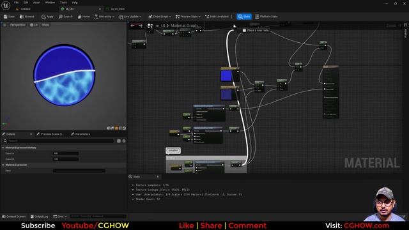Select the cylinder preview mesh icon

tap(109, 128)
